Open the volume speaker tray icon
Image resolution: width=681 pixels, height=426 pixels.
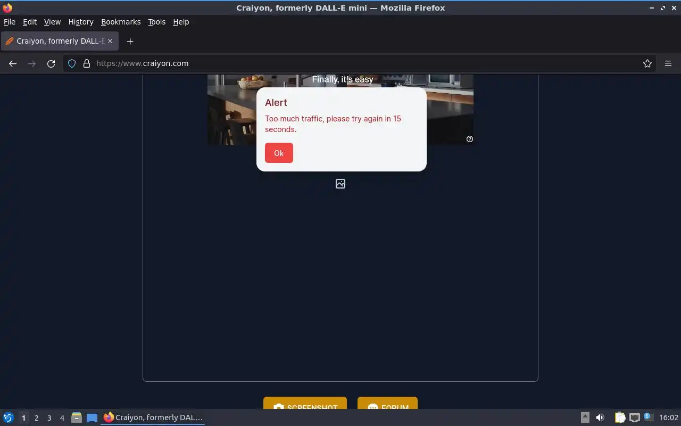600,417
